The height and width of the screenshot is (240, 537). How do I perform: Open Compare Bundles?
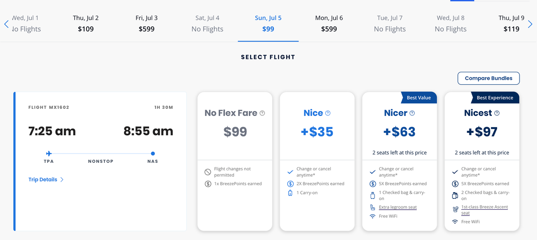488,78
